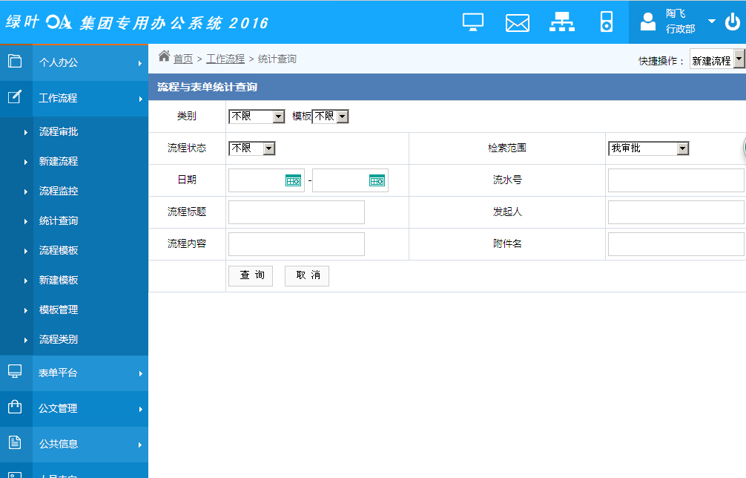Open 流程类别 submenu item
The height and width of the screenshot is (478, 746).
coord(59,339)
